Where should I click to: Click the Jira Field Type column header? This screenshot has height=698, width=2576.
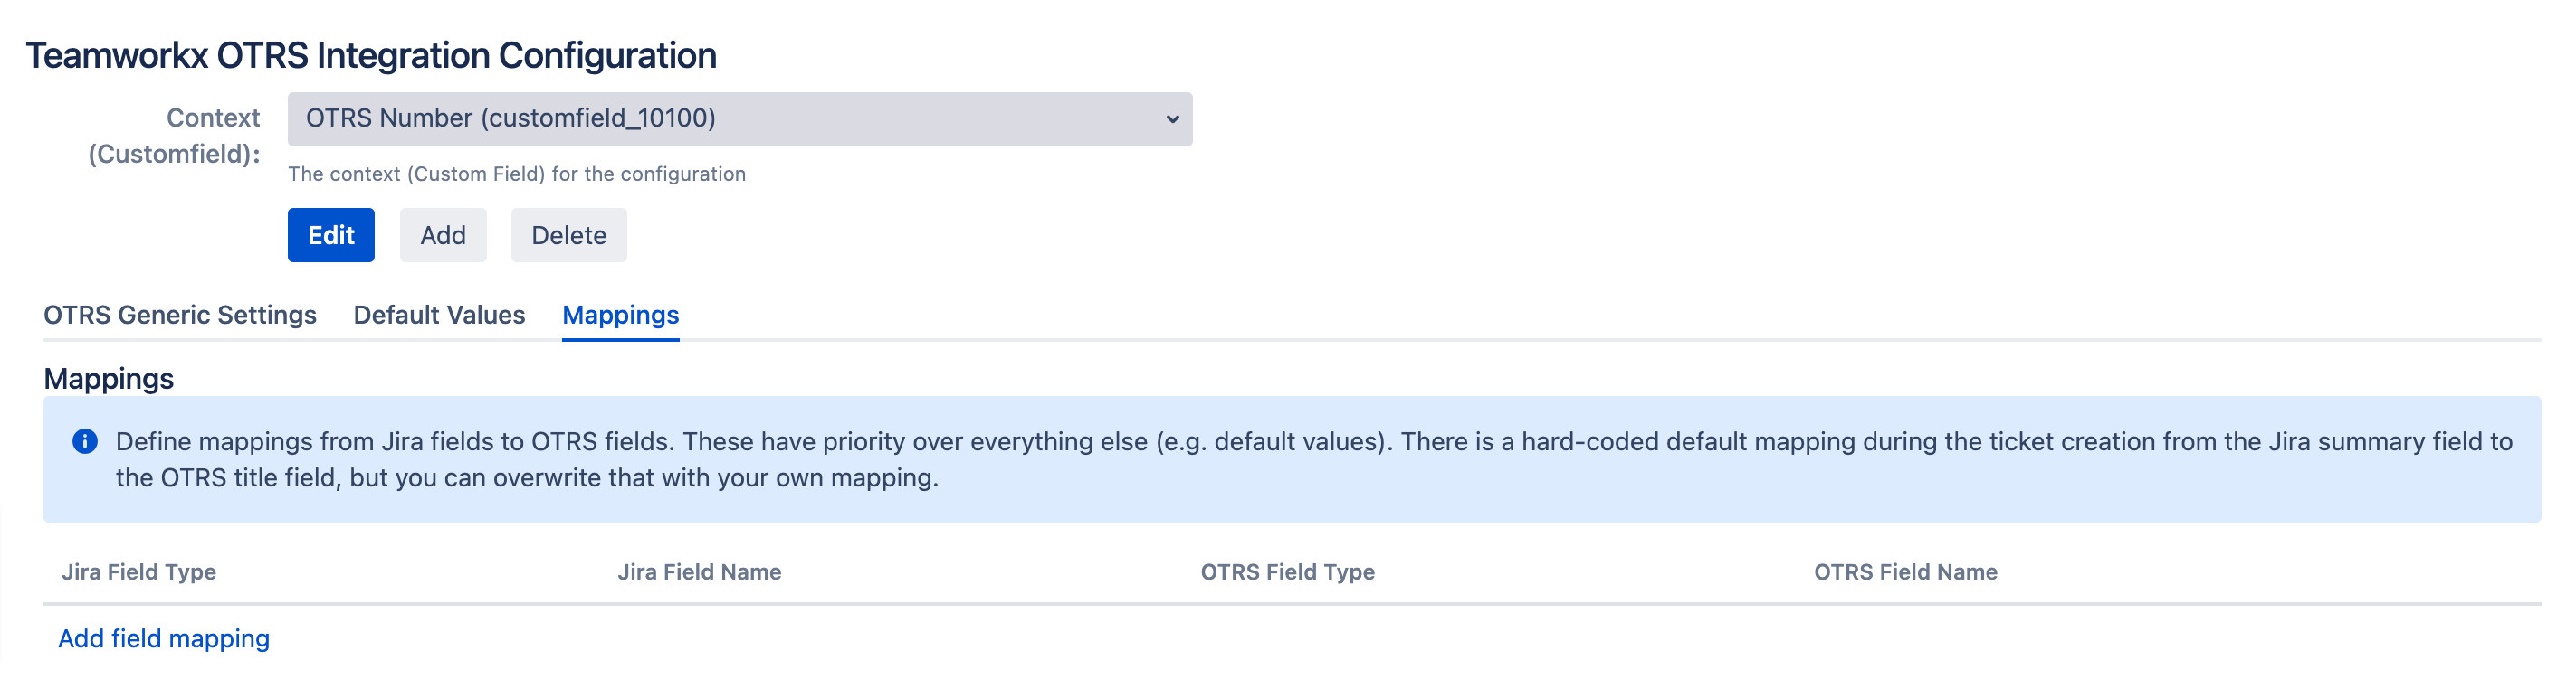[139, 572]
